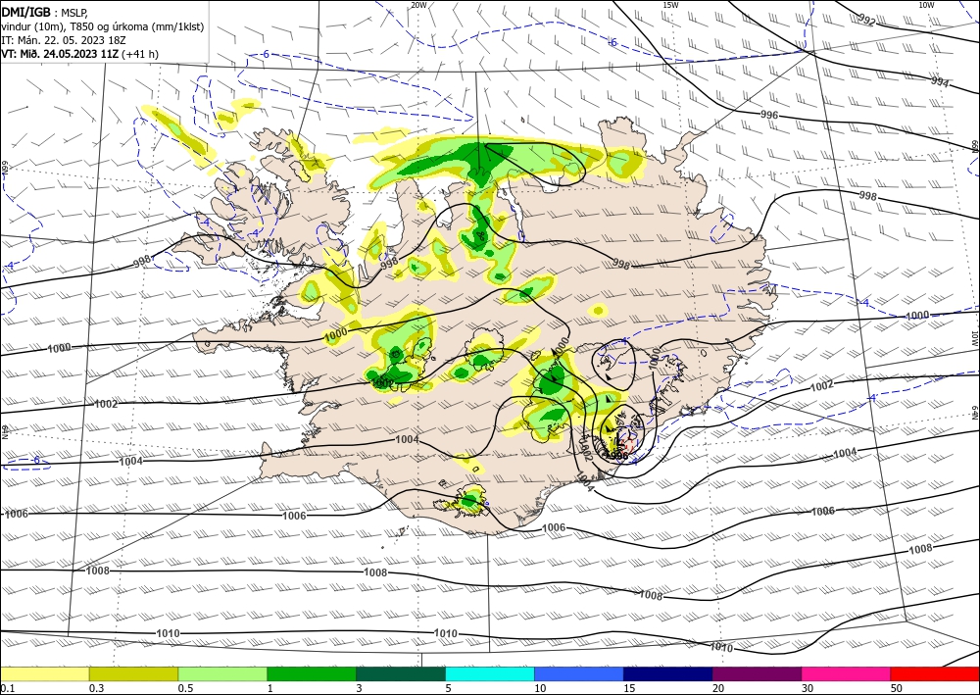Select the '992' isobar label
Image resolution: width=980 pixels, height=695 pixels.
[867, 21]
